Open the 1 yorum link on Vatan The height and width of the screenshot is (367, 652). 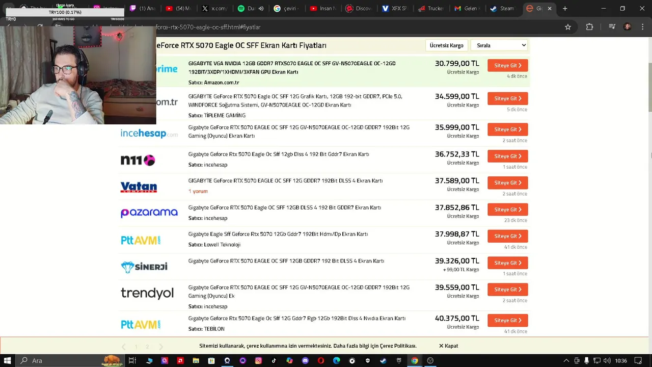[198, 191]
